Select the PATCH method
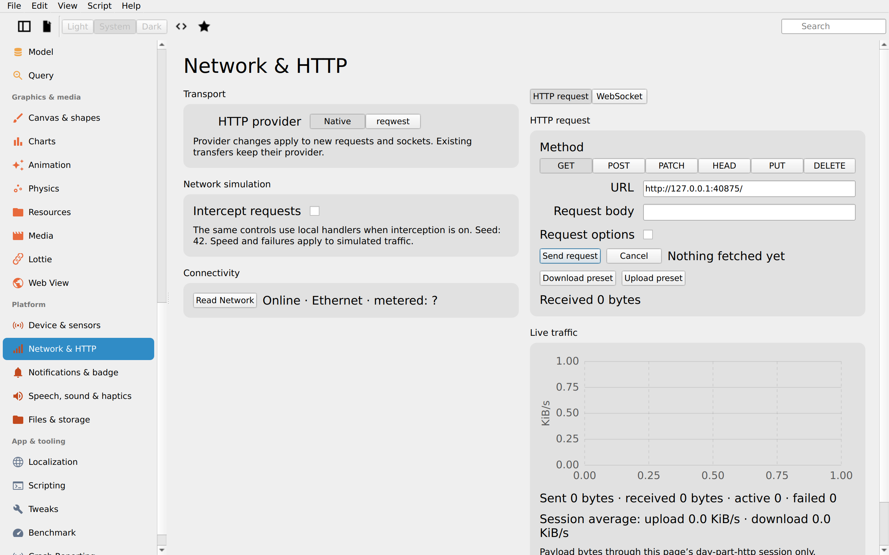 pyautogui.click(x=671, y=166)
